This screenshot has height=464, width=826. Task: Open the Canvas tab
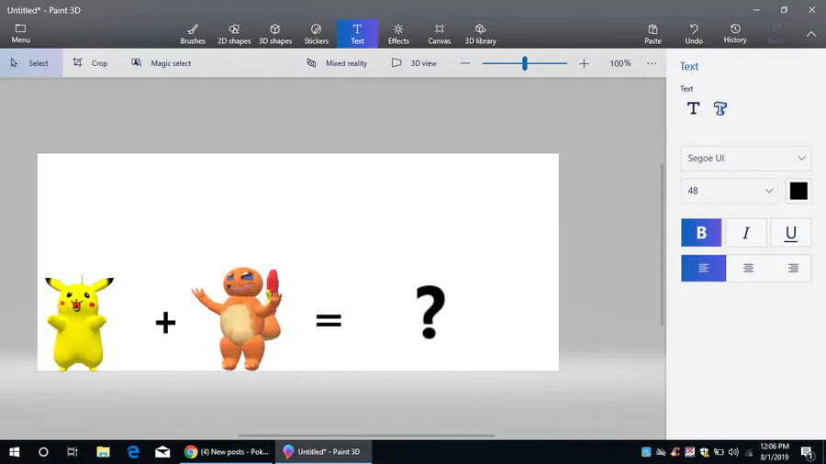point(440,34)
